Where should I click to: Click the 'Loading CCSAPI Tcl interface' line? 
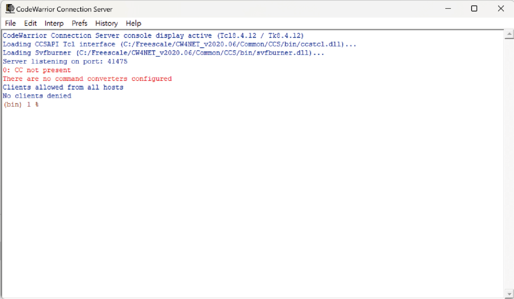180,44
